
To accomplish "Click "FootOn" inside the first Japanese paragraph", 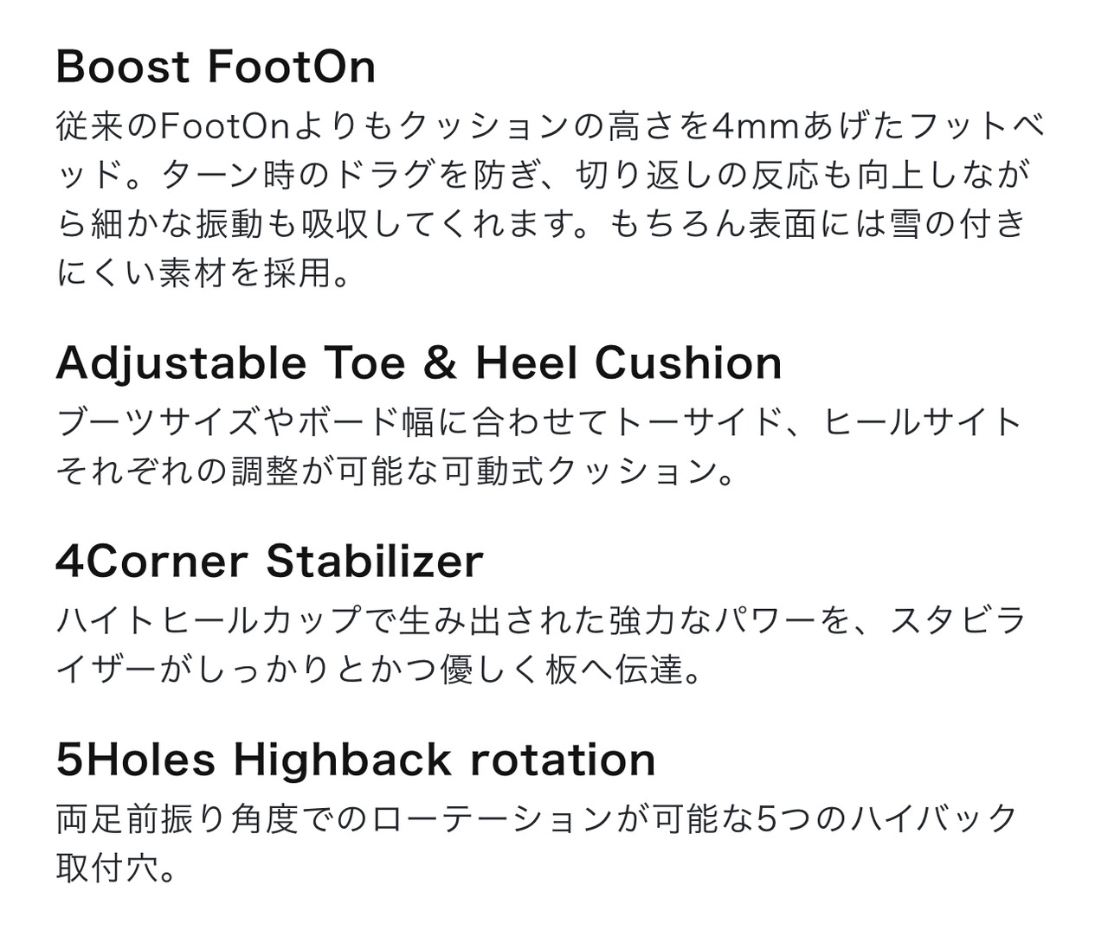I will point(224,126).
